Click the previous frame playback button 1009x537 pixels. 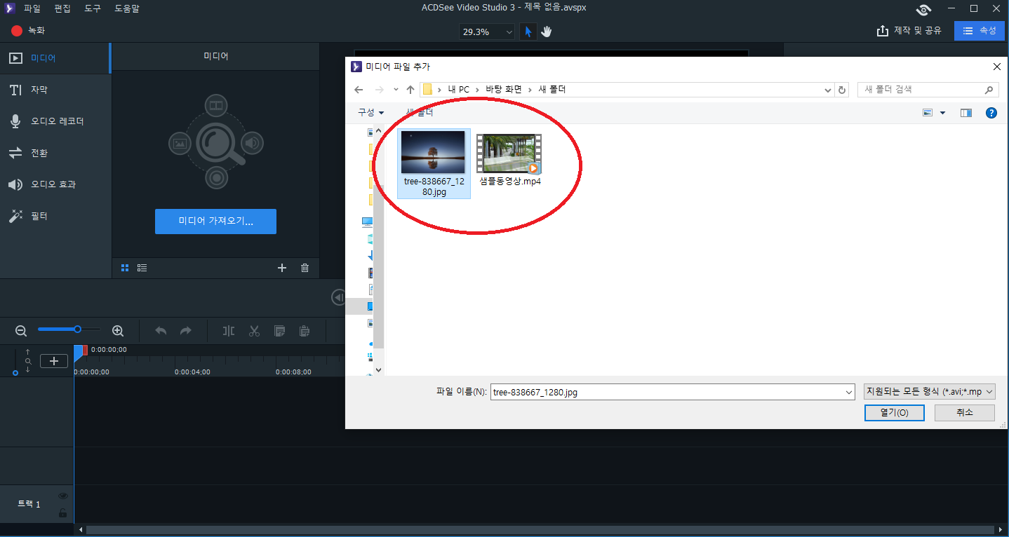coord(338,298)
